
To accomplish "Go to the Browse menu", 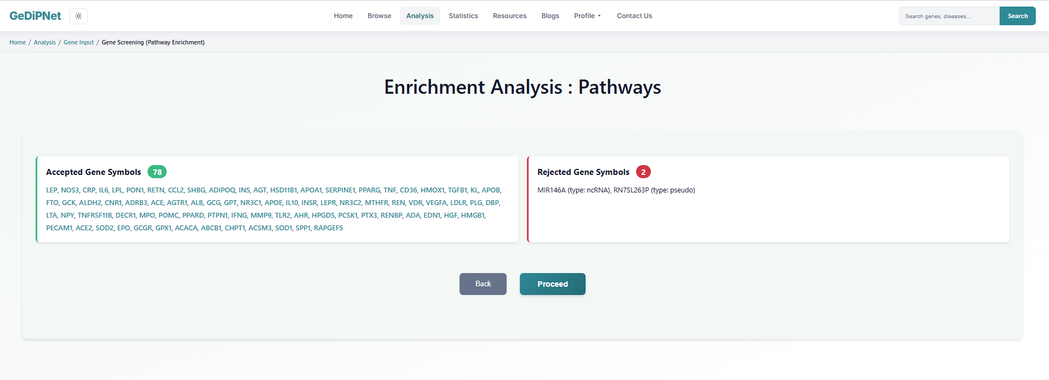I will tap(379, 16).
